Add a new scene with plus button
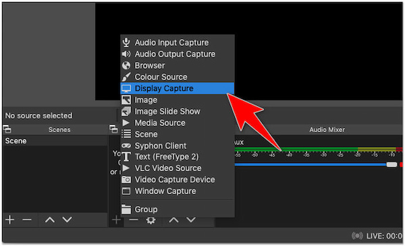 pos(10,220)
